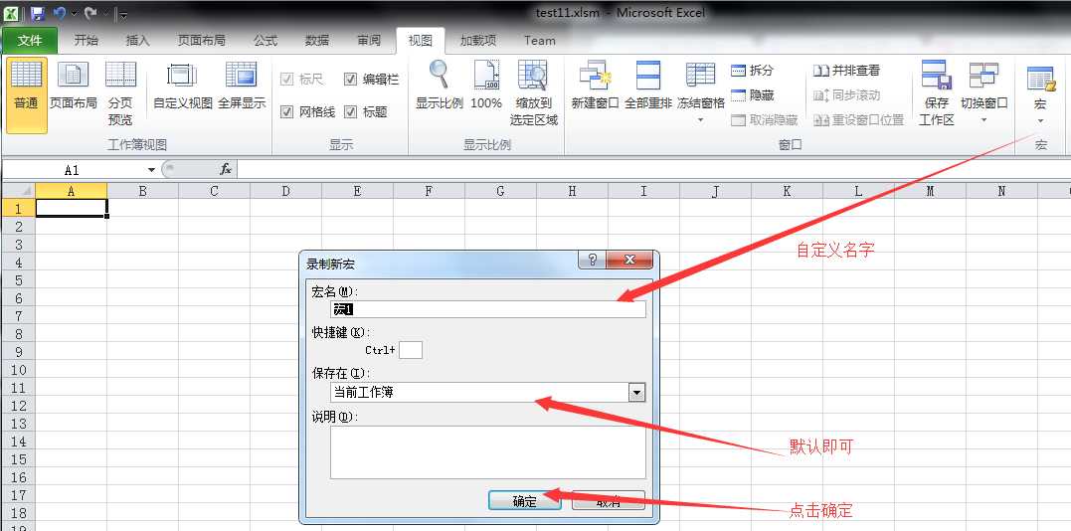Switch to the Home (开始) tab

coord(87,41)
